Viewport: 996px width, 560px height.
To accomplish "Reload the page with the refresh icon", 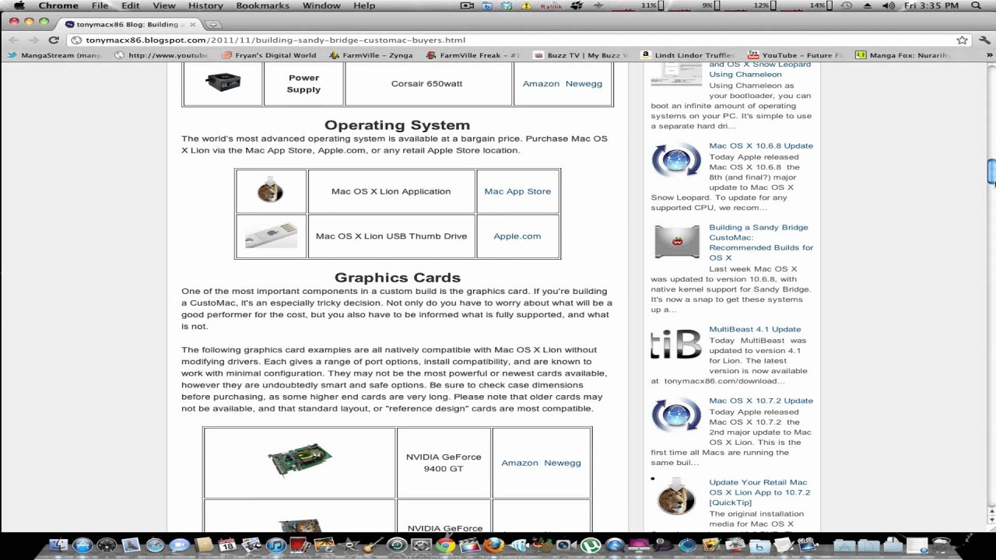I will (x=54, y=40).
